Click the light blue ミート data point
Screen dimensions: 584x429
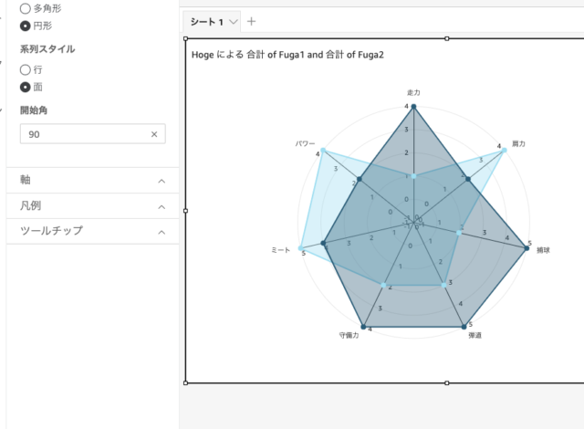300,248
